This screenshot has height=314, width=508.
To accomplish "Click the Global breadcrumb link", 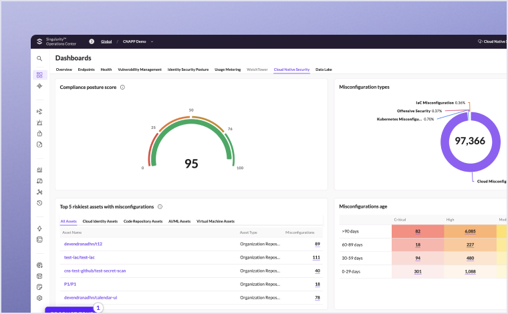I will click(106, 41).
